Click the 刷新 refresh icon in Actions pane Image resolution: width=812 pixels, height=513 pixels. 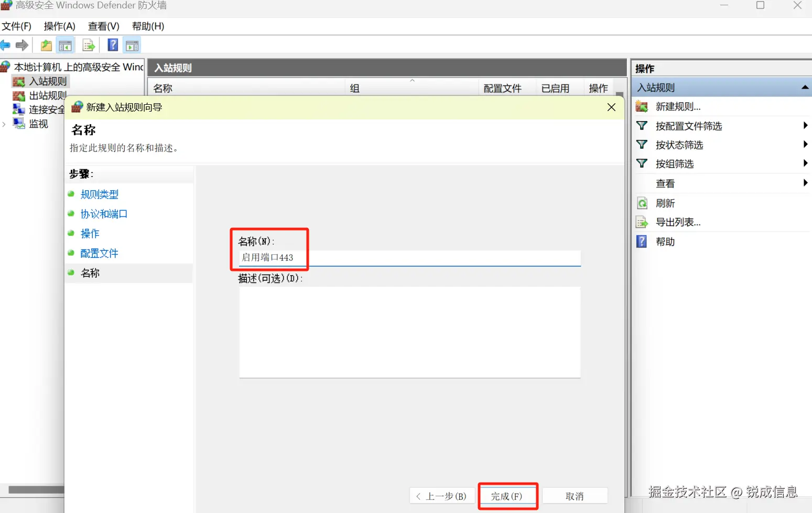pyautogui.click(x=642, y=203)
